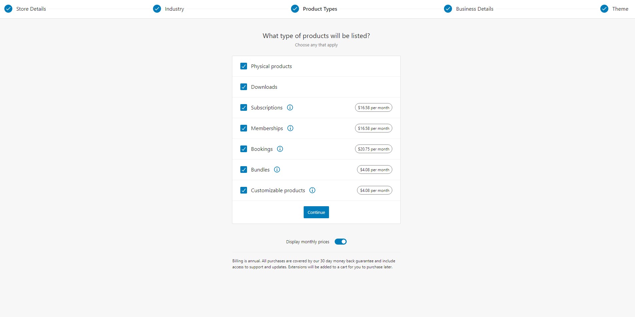Click the Industry step checkmark icon
Screen dimensions: 635x317
pyautogui.click(x=157, y=8)
